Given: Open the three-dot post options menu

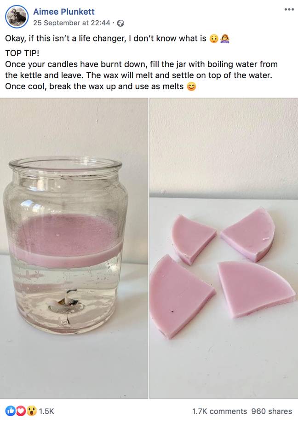Looking at the screenshot, I should [289, 9].
